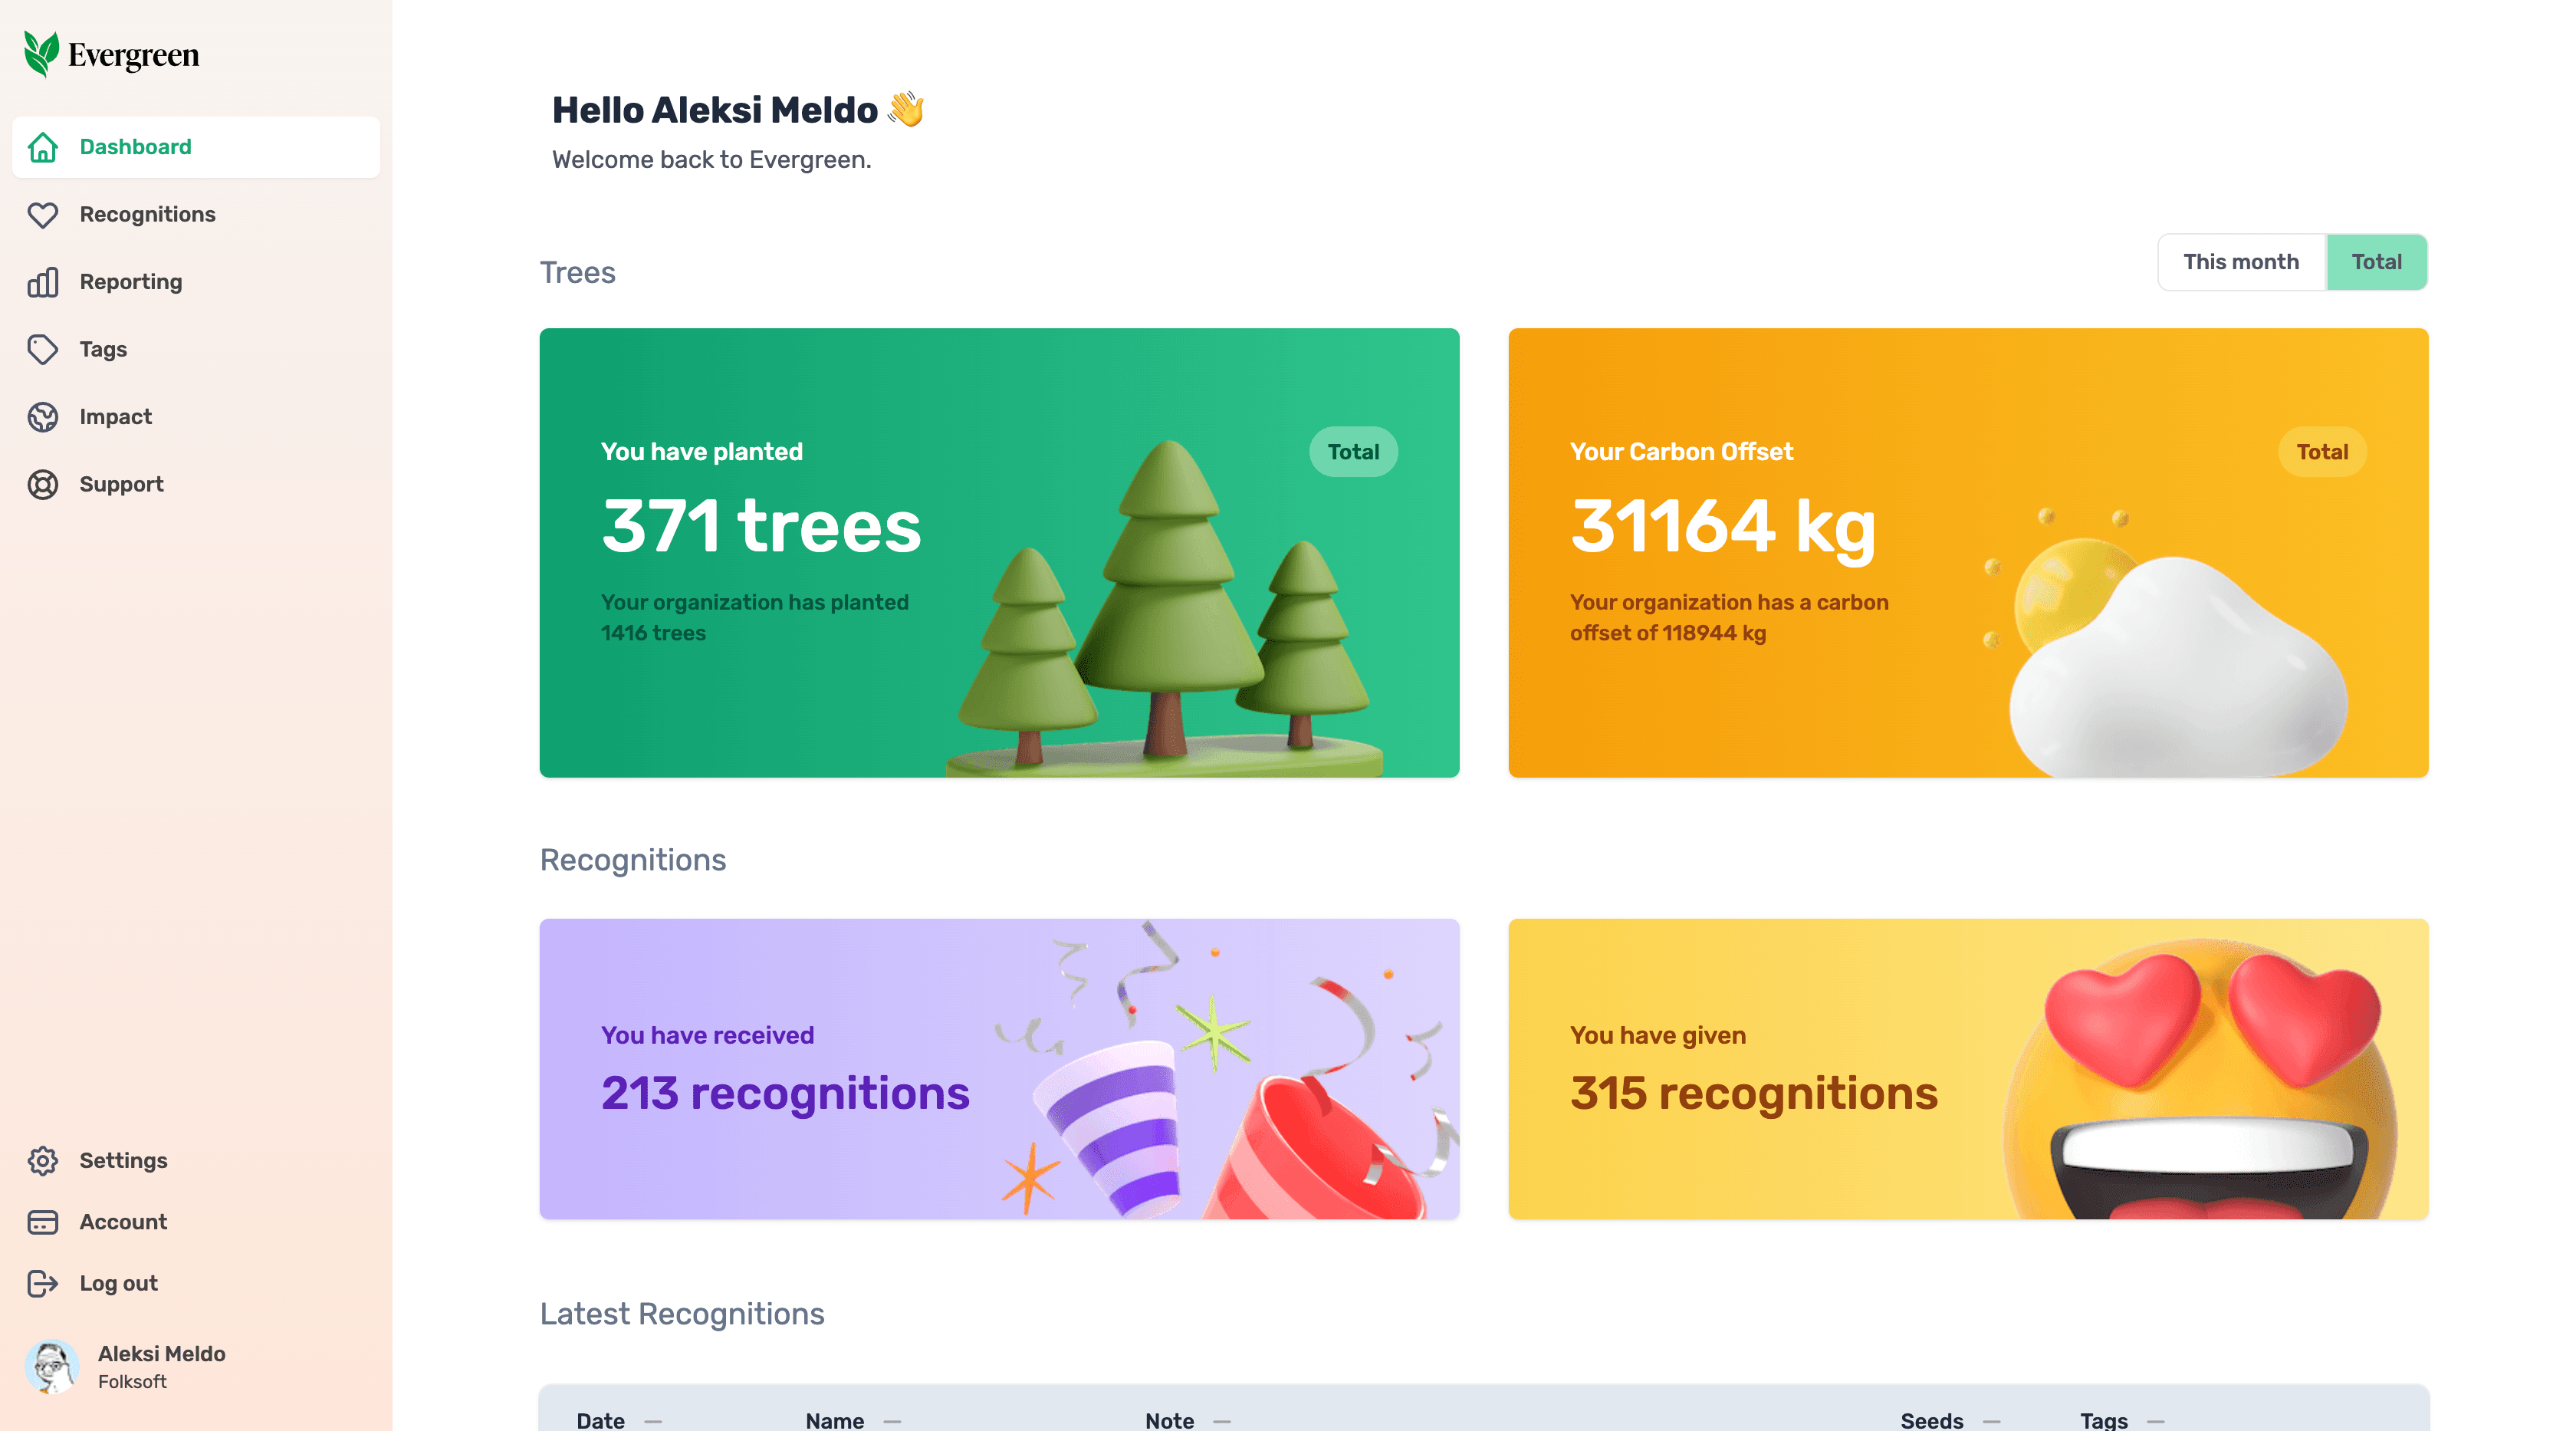Sort the table by Name column
Screen dimensions: 2576x1431
click(x=835, y=1420)
